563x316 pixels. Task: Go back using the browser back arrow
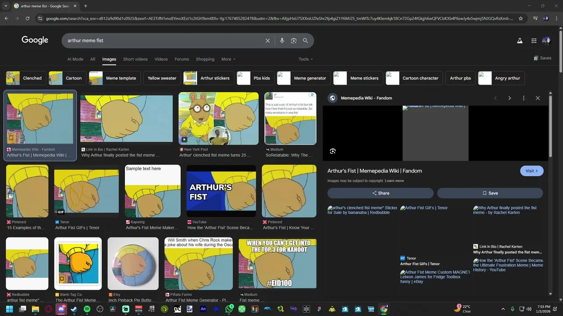[6, 18]
